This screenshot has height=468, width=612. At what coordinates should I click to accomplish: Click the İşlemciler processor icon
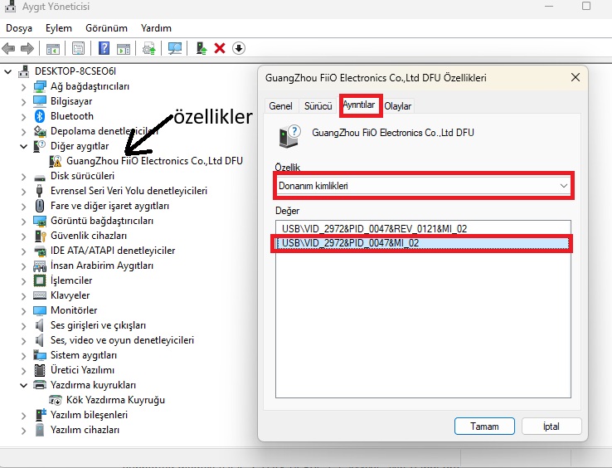[x=40, y=280]
